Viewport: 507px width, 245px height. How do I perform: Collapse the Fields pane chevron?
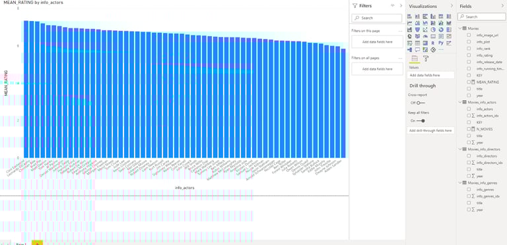502,6
